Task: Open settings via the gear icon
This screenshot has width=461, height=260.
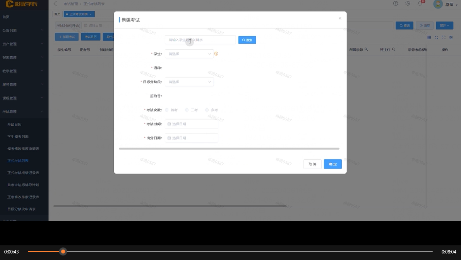Action: pyautogui.click(x=408, y=3)
